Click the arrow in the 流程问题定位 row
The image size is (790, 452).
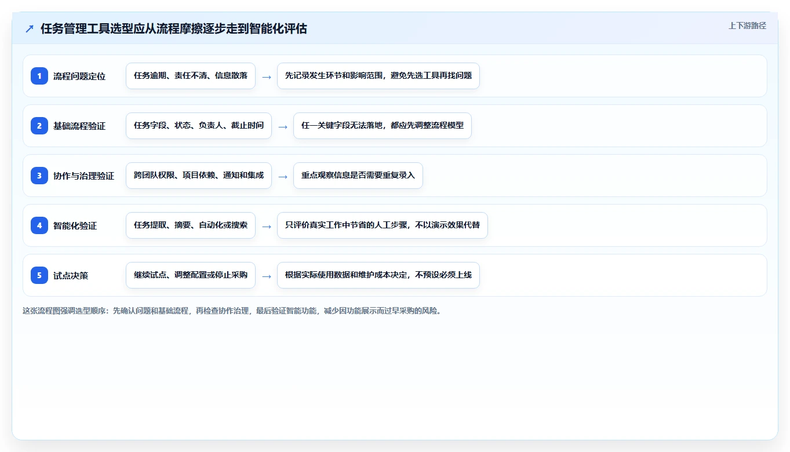pos(267,76)
